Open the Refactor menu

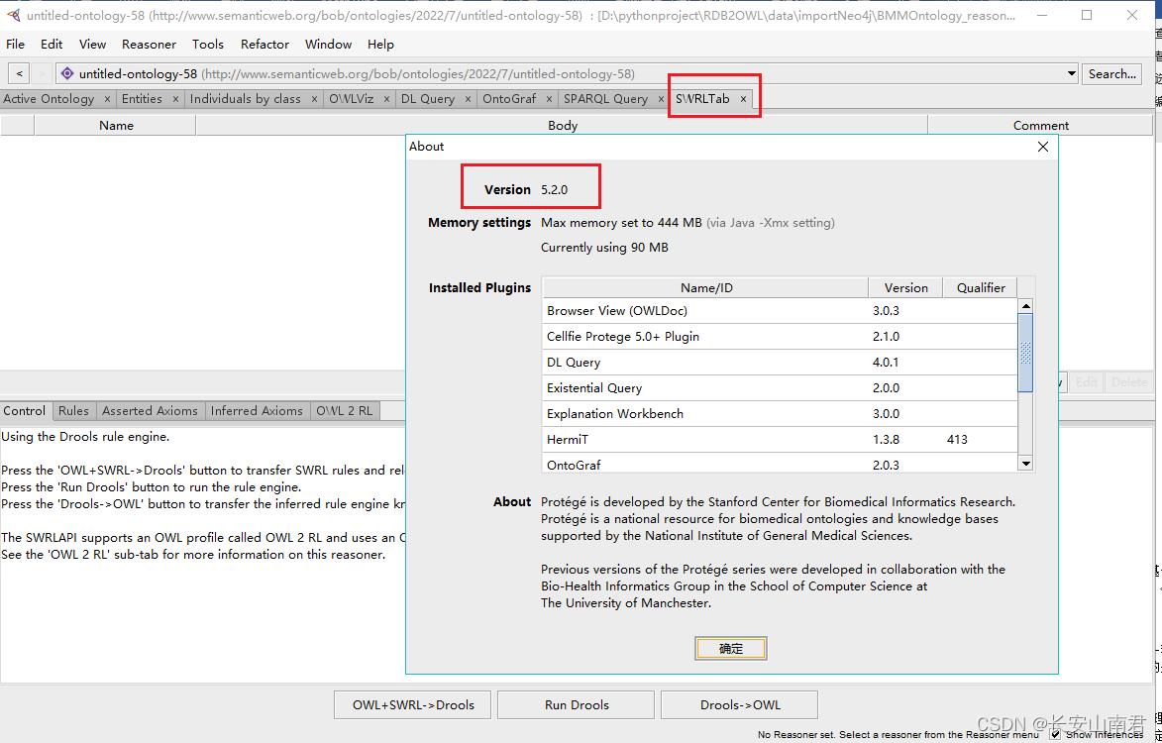264,45
